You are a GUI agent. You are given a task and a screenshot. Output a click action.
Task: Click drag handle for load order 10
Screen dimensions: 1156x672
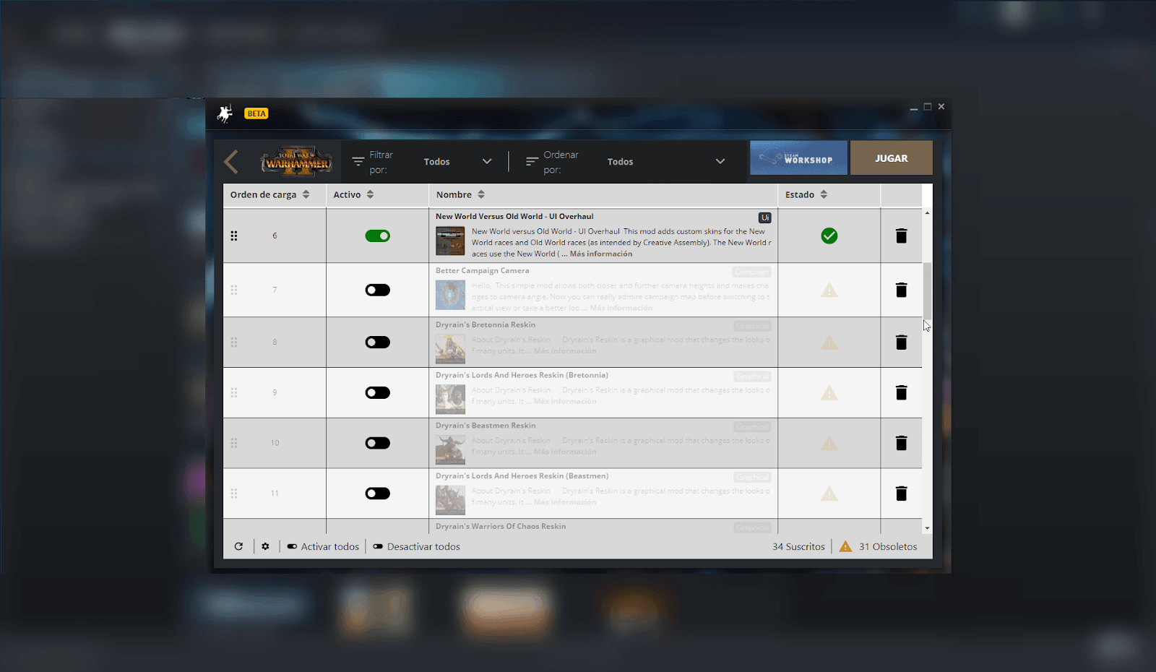coord(234,443)
